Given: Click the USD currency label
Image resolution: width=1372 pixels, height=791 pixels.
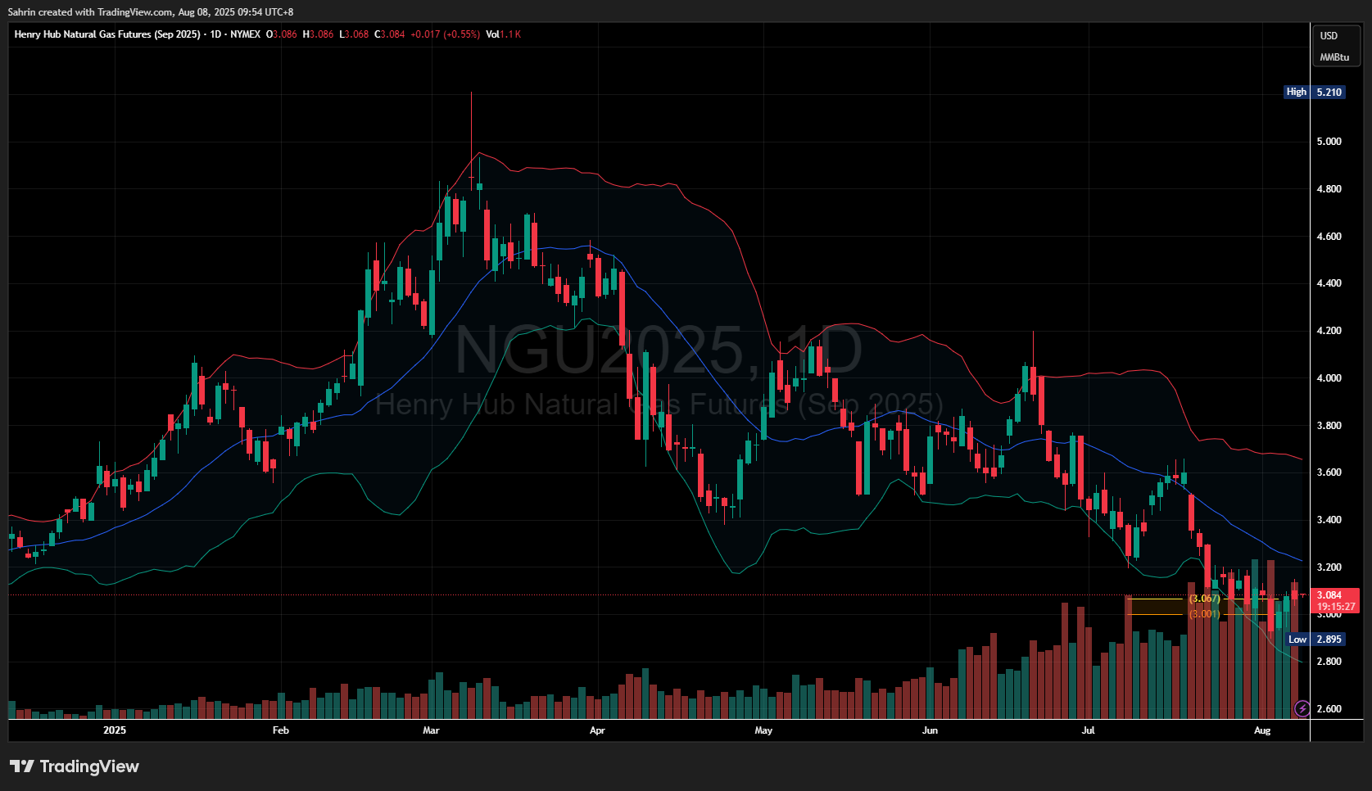Looking at the screenshot, I should pos(1329,36).
